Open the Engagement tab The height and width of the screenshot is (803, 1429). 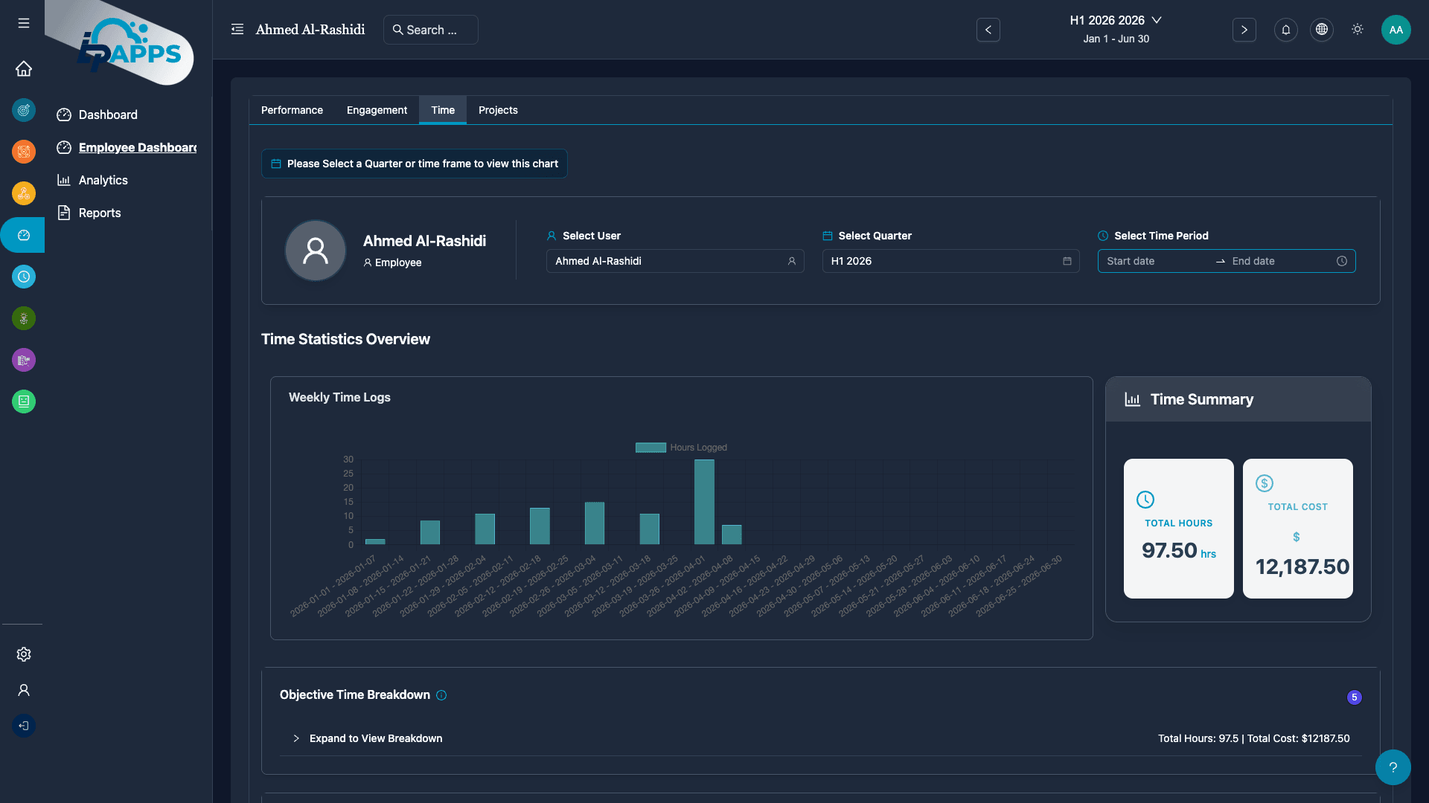click(x=377, y=110)
